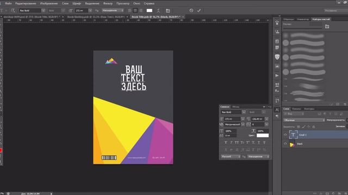Lock layer position icon
The height and width of the screenshot is (195, 348).
point(308,127)
